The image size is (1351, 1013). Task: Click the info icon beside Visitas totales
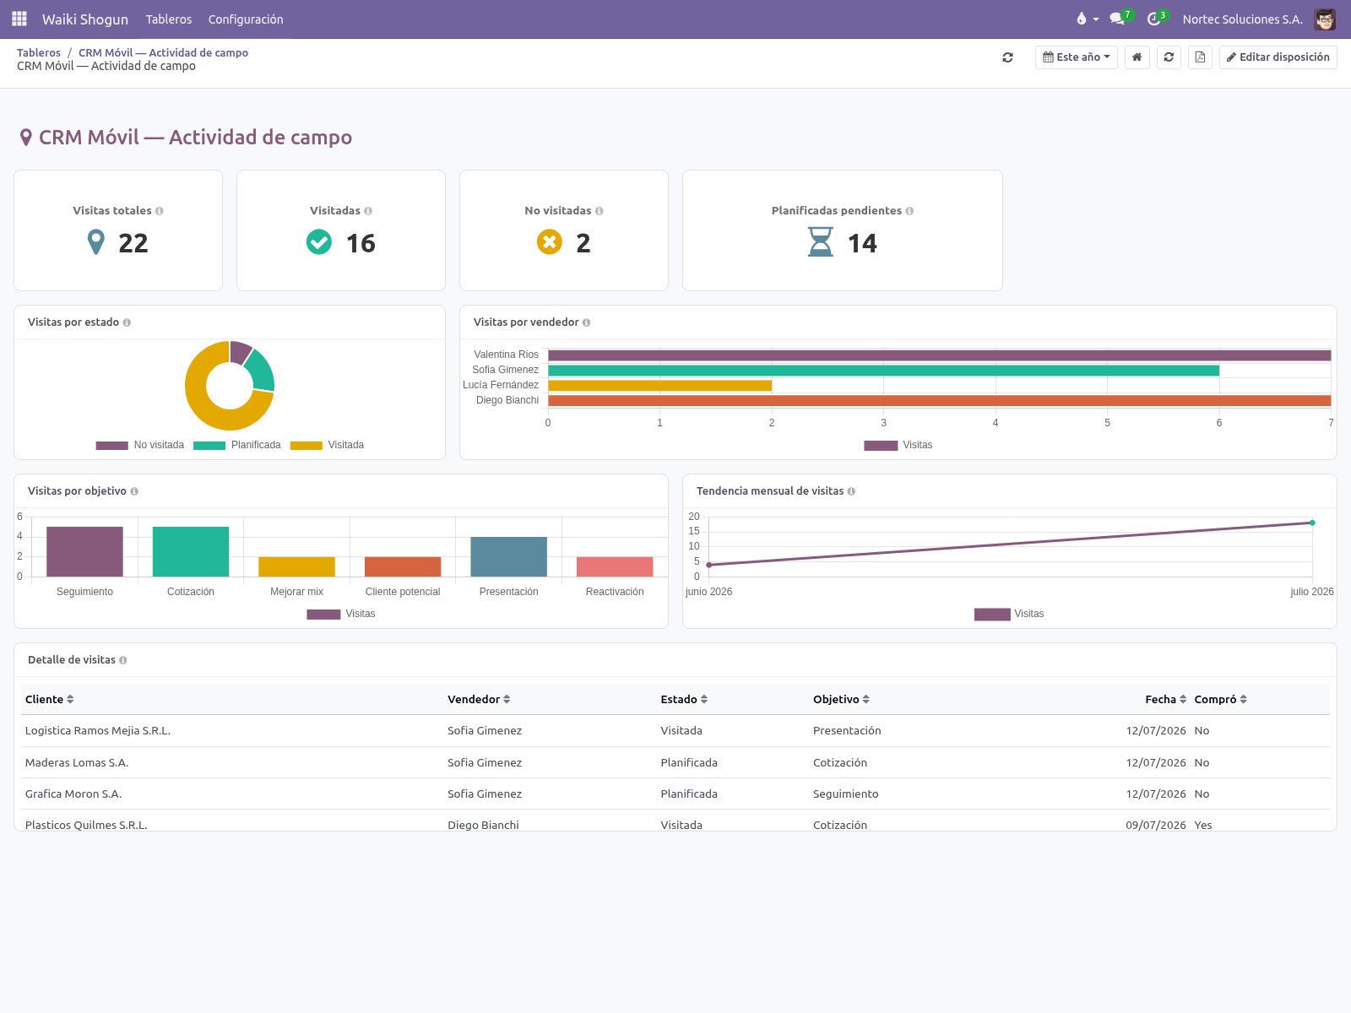point(160,211)
